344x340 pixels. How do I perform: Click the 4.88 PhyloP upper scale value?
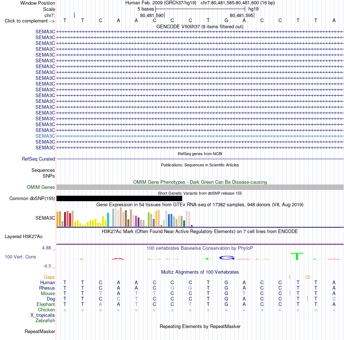(x=46, y=248)
